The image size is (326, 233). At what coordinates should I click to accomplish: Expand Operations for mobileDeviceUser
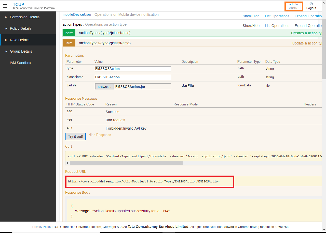(x=308, y=16)
